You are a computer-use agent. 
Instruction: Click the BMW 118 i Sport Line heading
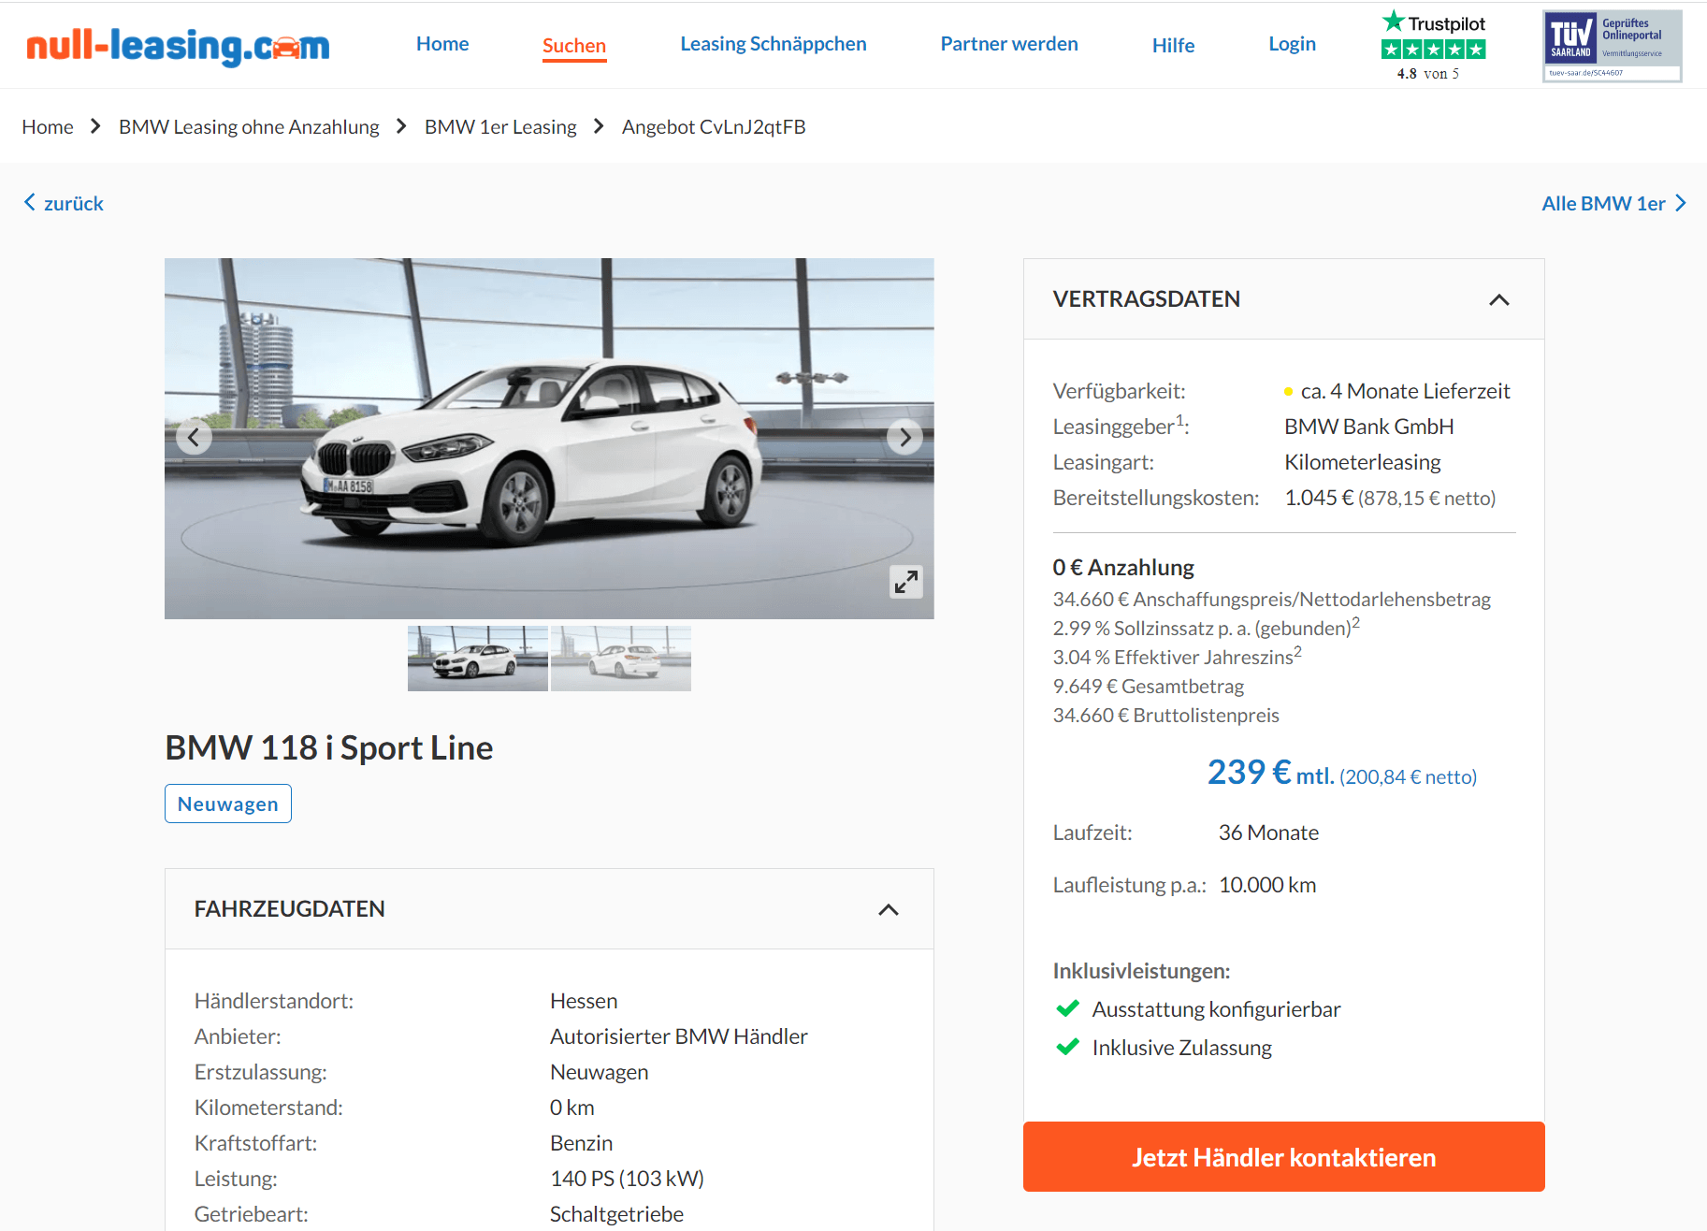329,747
